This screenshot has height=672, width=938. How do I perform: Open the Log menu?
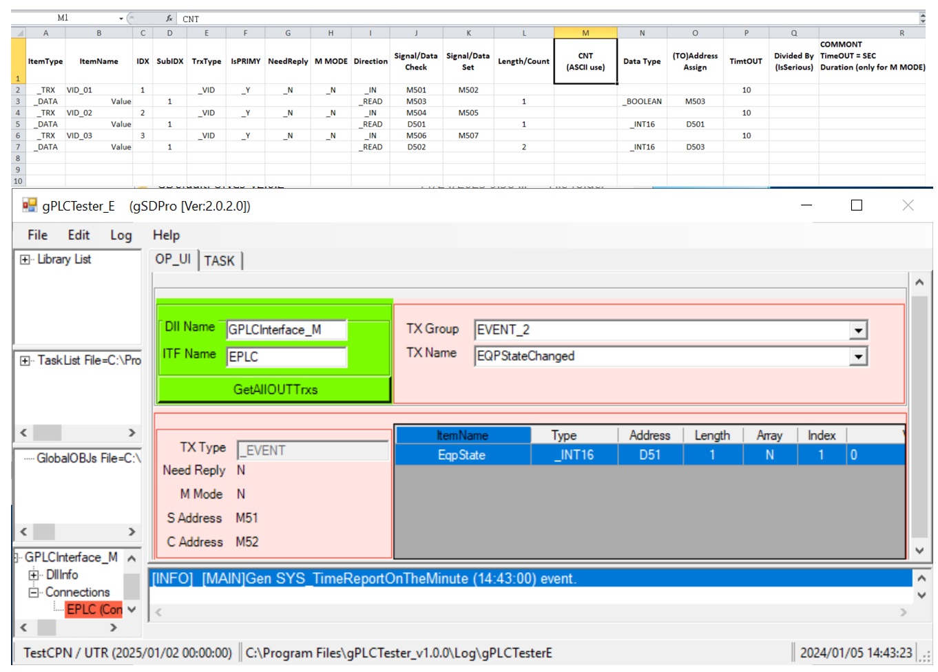coord(121,235)
